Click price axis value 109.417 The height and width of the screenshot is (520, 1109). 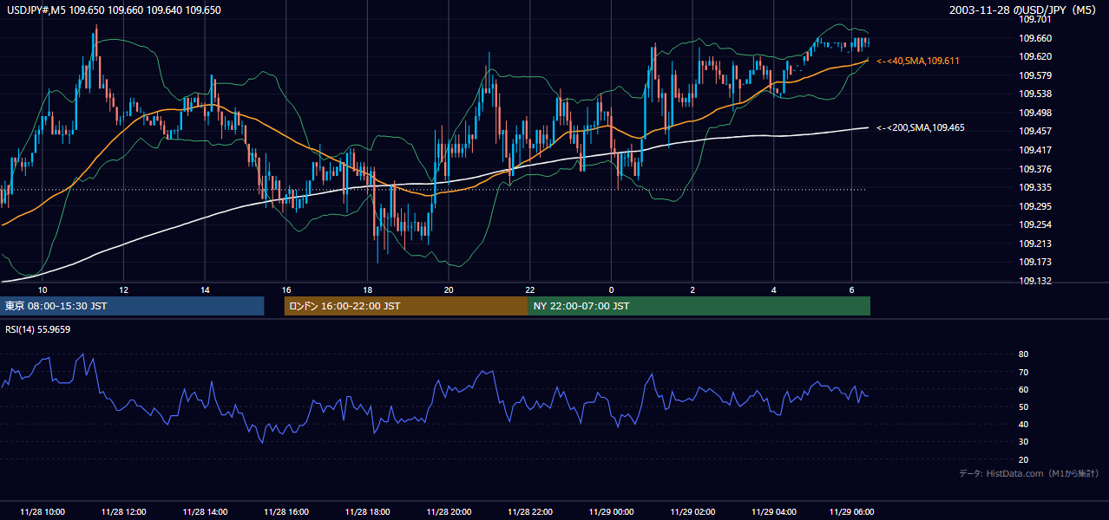tap(1036, 150)
